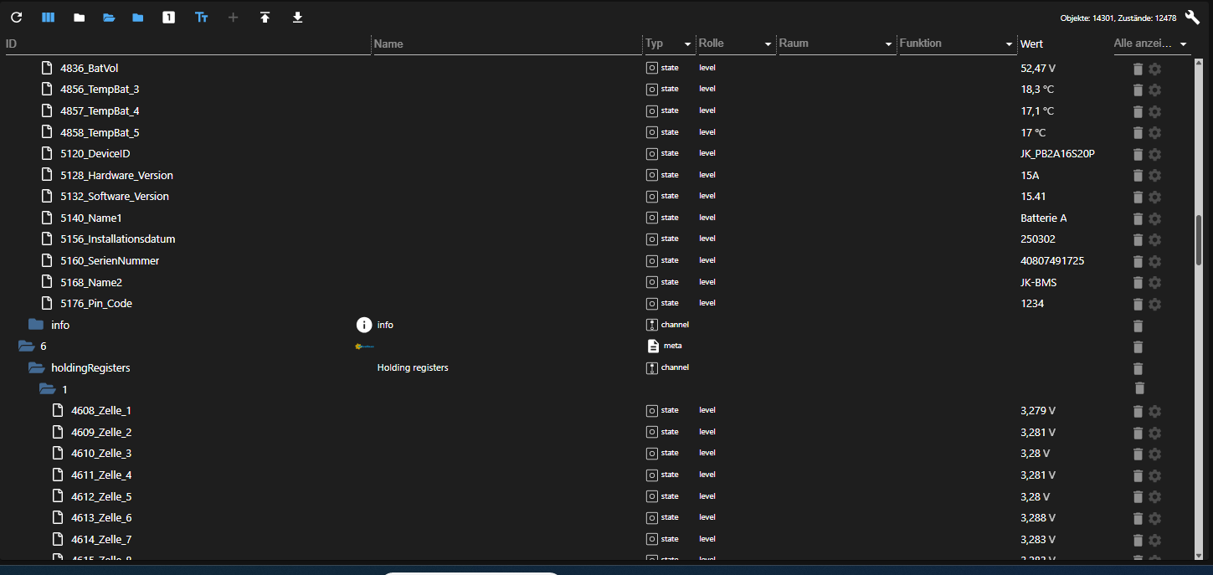Open expanded view to depth 1 icon
The height and width of the screenshot is (575, 1213).
[168, 17]
